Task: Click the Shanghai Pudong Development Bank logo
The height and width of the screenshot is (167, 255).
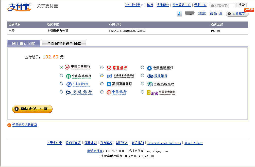Action: coord(120,76)
